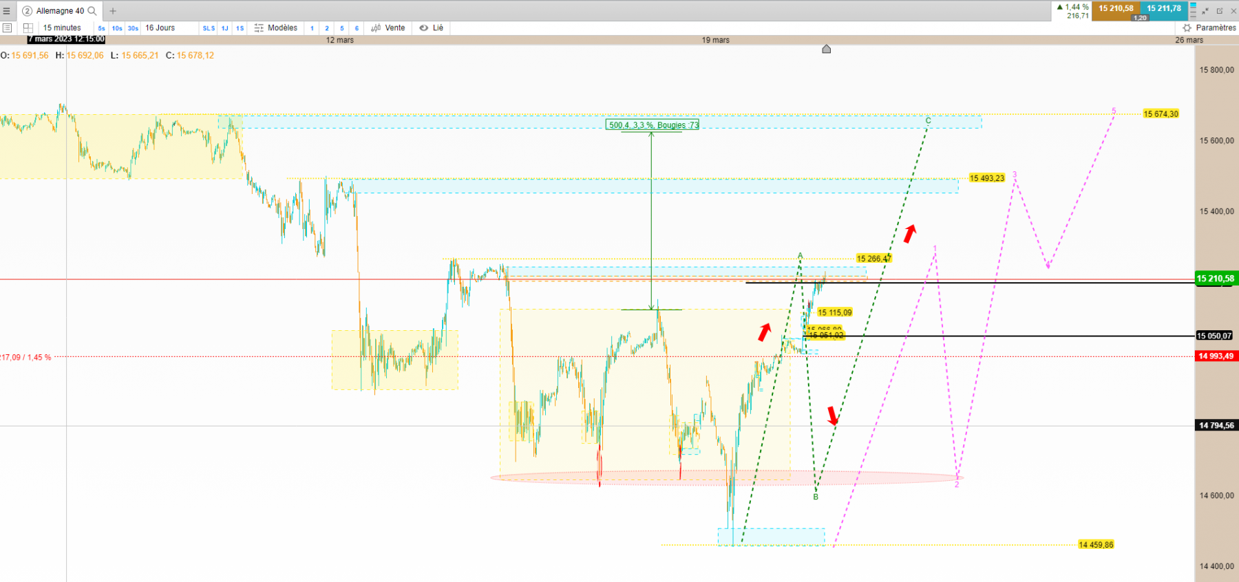This screenshot has height=582, width=1239.
Task: Toggle the SLS timeframe shortcut
Action: (x=209, y=28)
